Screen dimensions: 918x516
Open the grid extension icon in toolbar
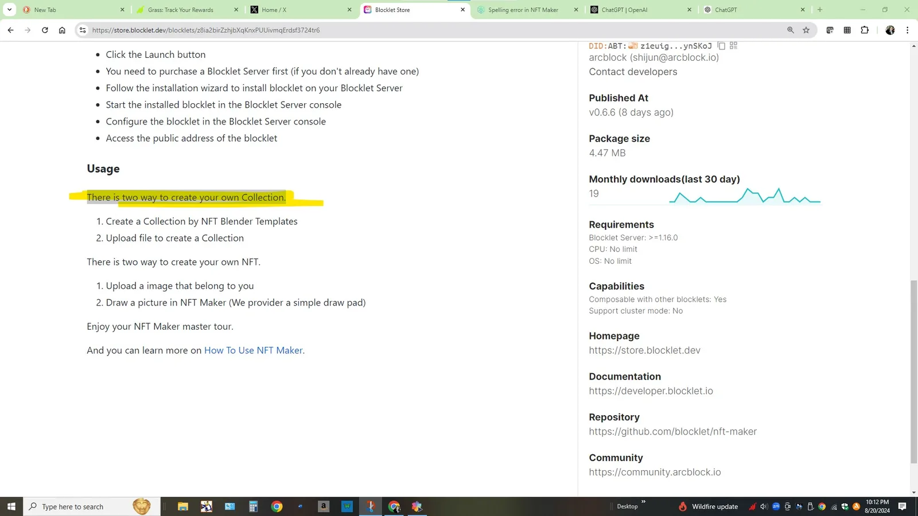[847, 30]
